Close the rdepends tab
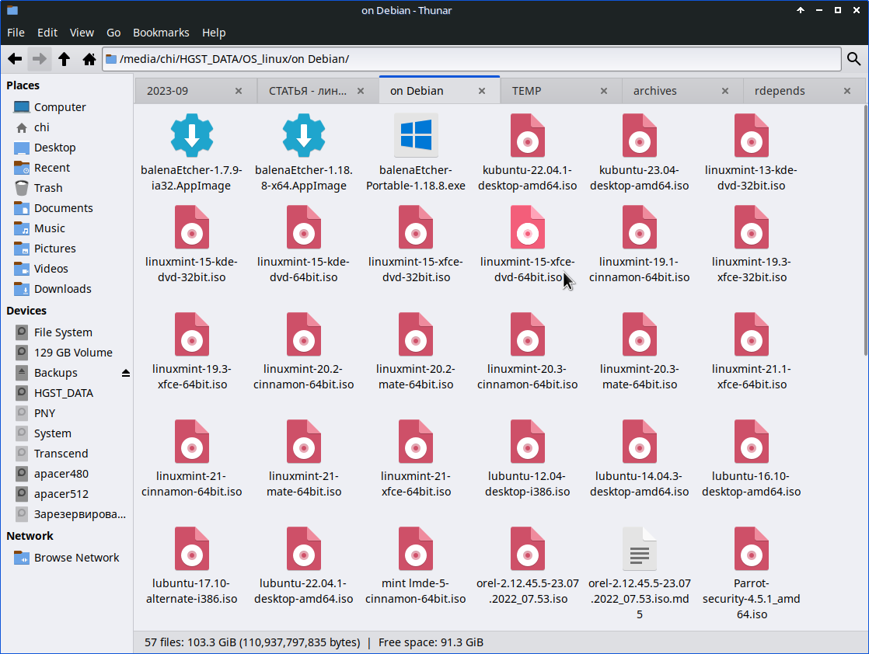Viewport: 869px width, 654px height. pyautogui.click(x=846, y=91)
